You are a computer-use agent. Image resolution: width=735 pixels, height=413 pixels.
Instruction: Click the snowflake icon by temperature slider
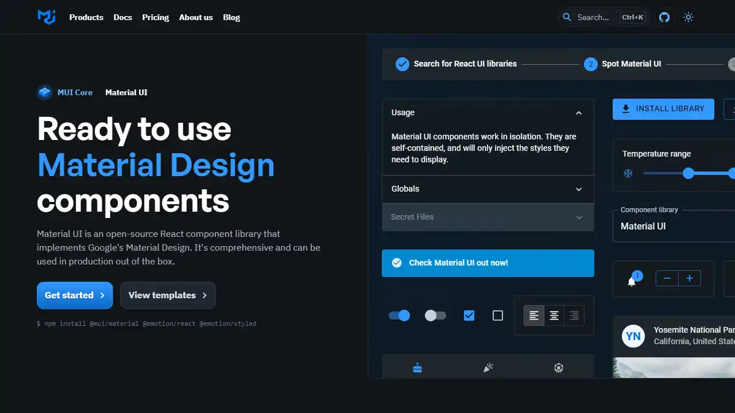coord(628,173)
